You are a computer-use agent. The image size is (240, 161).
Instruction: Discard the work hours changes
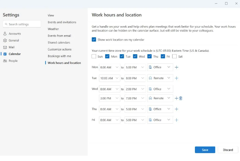tap(228, 150)
